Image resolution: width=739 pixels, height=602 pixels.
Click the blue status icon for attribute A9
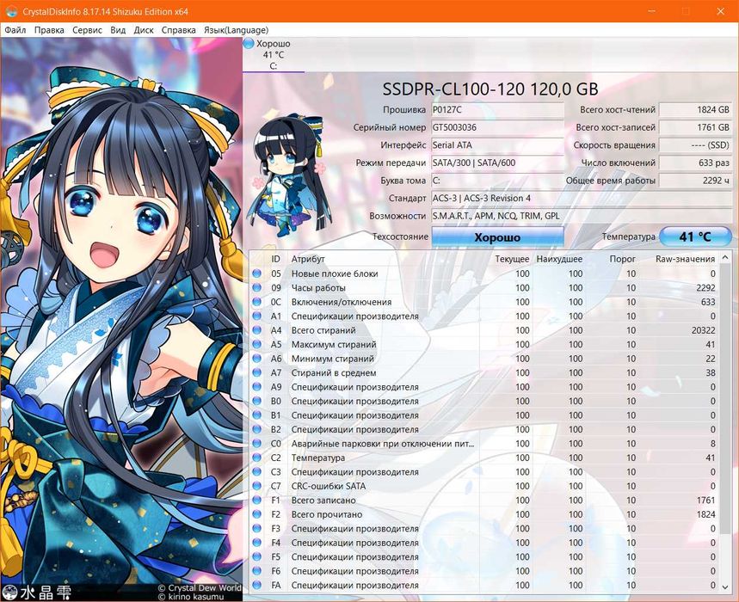[x=257, y=387]
